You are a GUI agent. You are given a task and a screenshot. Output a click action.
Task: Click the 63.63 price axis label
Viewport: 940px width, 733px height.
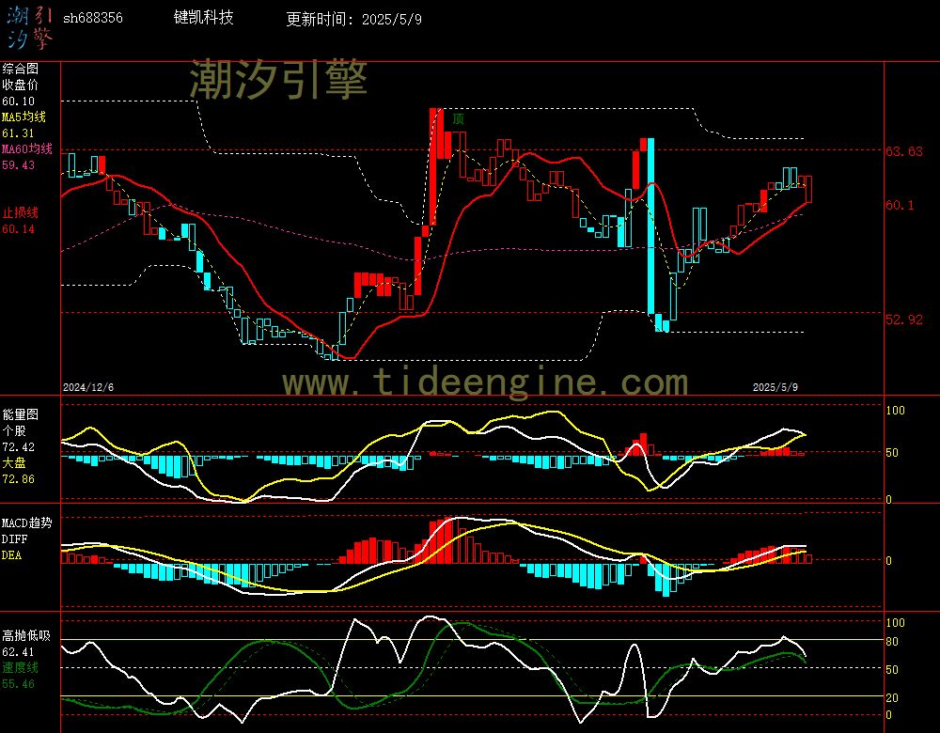click(x=904, y=151)
